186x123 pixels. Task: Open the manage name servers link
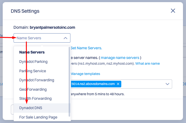(x=120, y=58)
